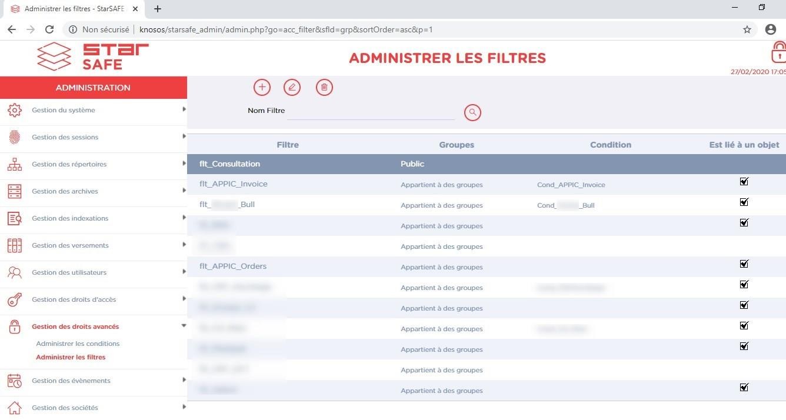
Task: Click the Gestion des sessions fingerprint icon
Action: pos(15,137)
